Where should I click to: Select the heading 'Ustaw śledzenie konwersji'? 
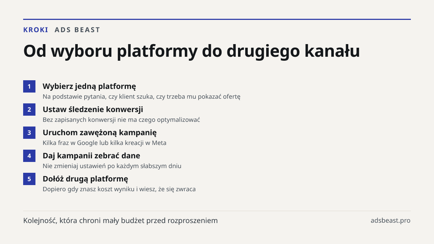[x=93, y=110]
